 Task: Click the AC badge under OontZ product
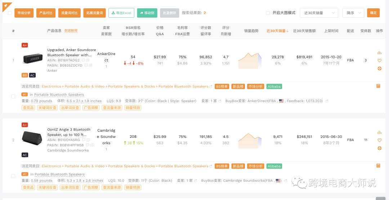[x=25, y=155]
